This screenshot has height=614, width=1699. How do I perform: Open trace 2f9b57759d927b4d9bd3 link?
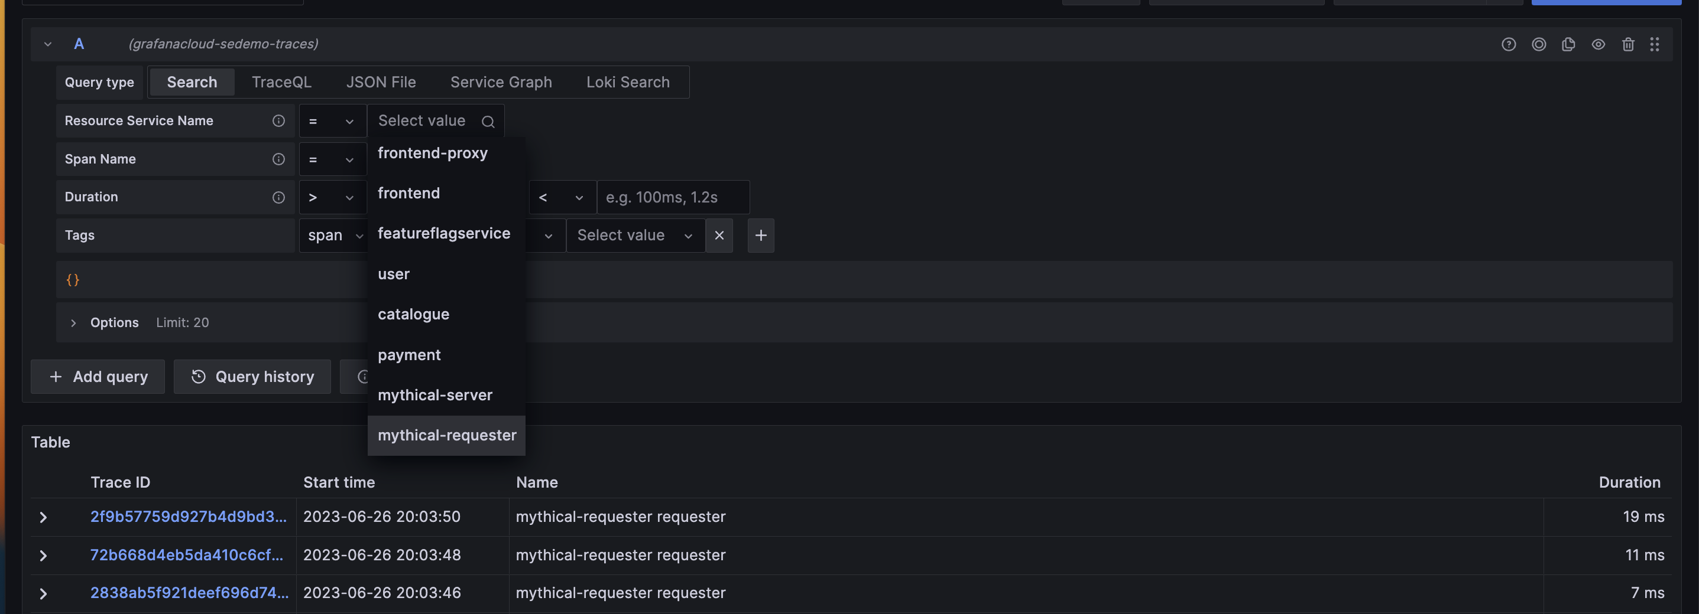(189, 517)
